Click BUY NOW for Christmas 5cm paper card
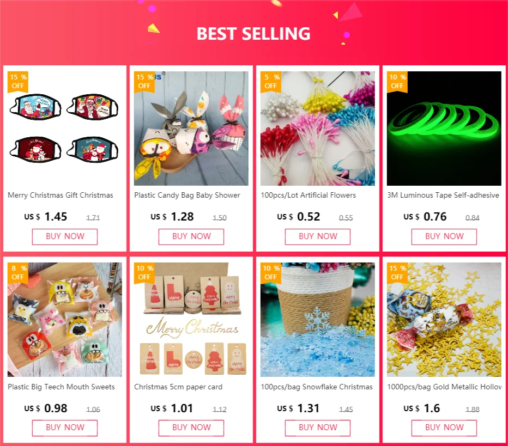The image size is (508, 446). coord(191,428)
